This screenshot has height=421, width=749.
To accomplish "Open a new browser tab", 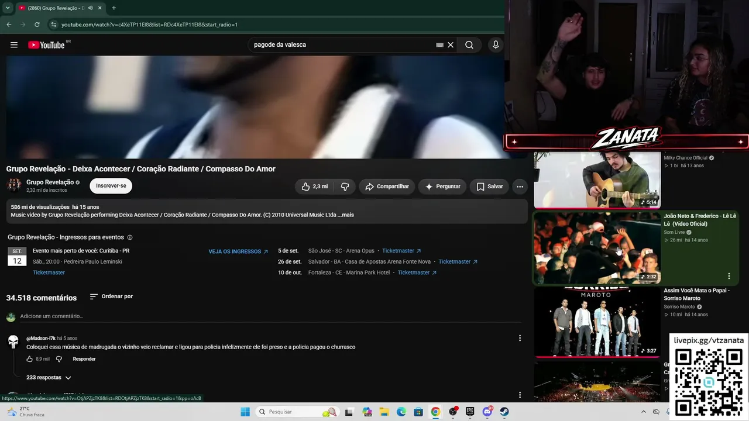I will coord(114,8).
